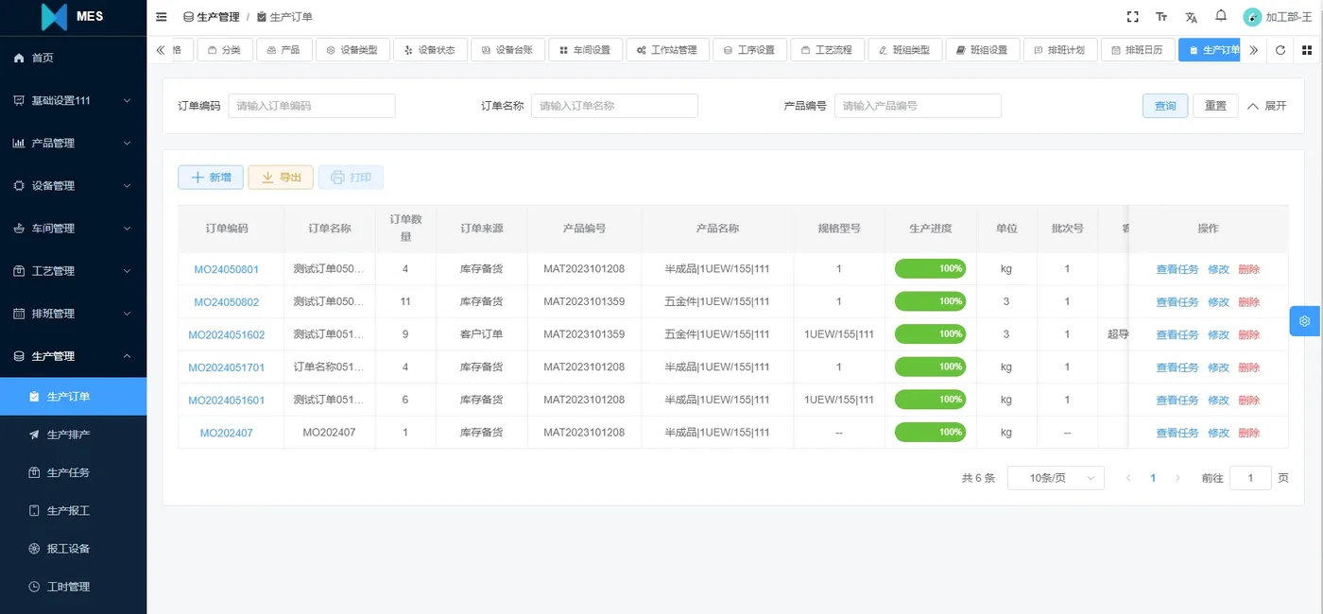Open the 10条/页 page size dropdown
Image resolution: width=1323 pixels, height=614 pixels.
tap(1055, 477)
